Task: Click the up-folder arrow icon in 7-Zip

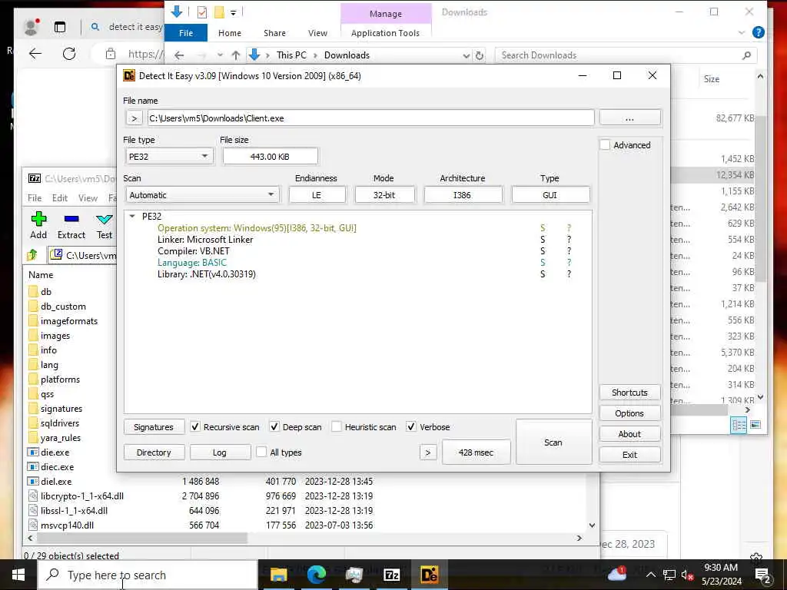Action: coord(32,255)
